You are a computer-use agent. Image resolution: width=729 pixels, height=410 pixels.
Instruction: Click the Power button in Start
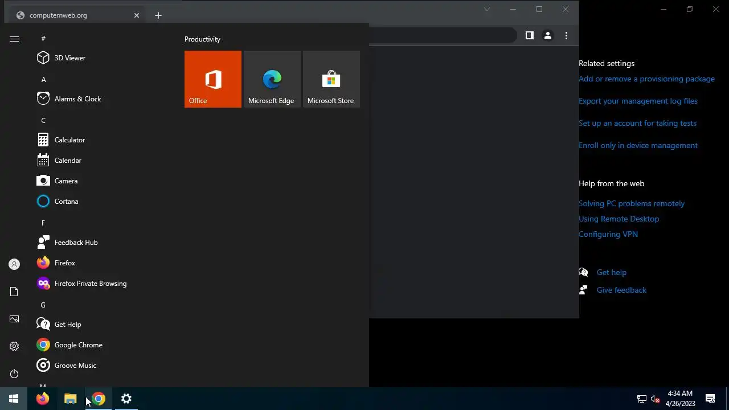pos(14,374)
